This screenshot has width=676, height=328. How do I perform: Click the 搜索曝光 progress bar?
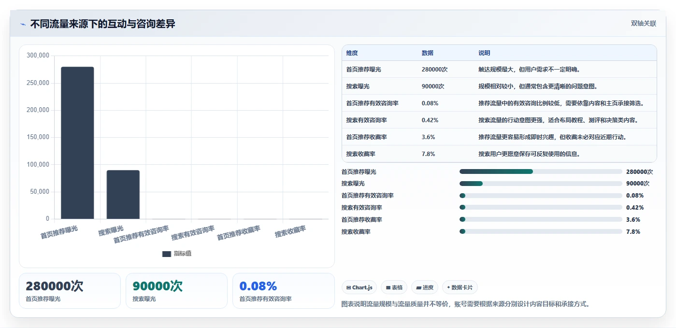[541, 184]
